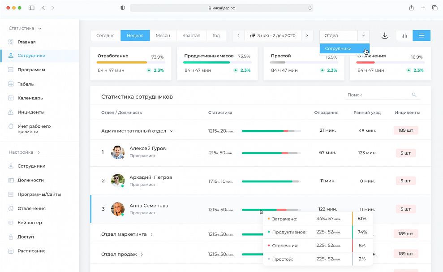Switch to list view
The image size is (443, 272).
(421, 36)
